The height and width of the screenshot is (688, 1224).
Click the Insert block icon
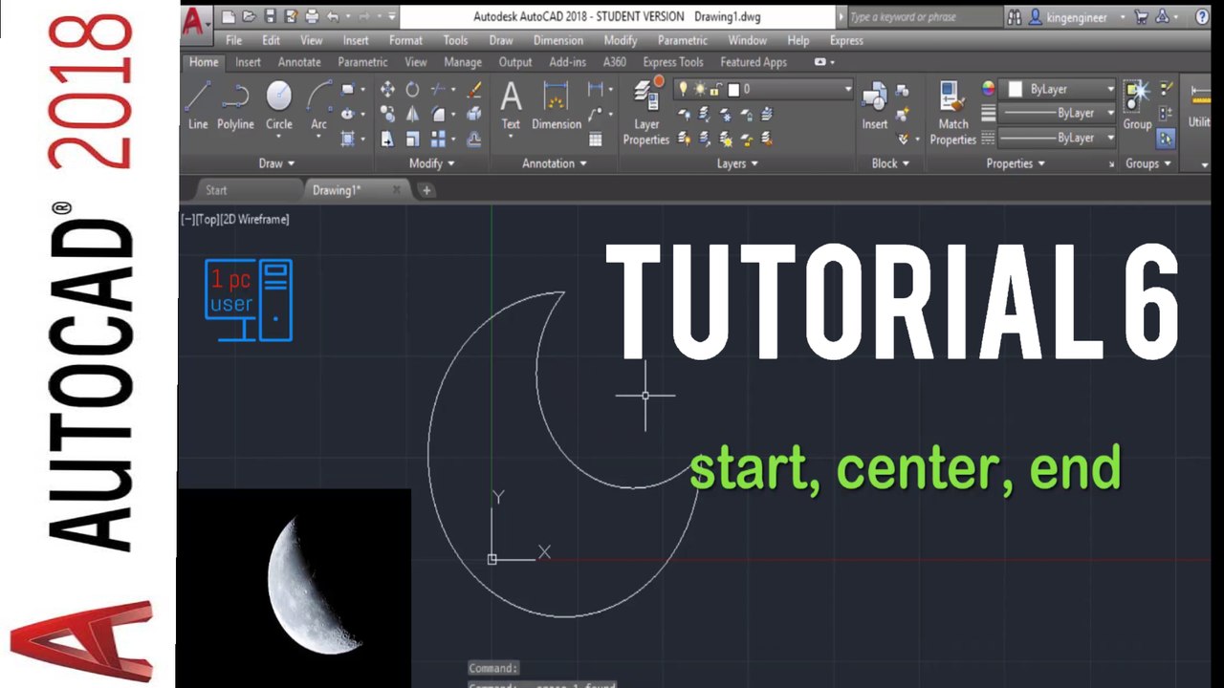875,105
